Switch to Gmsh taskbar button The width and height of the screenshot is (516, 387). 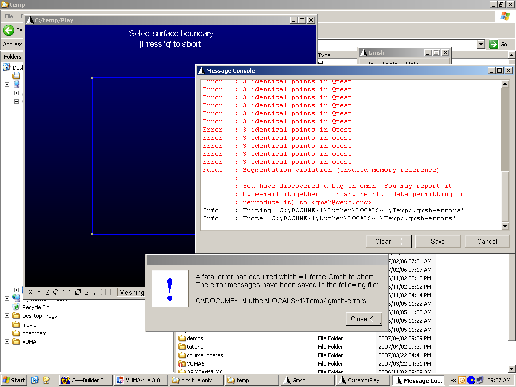(307, 380)
